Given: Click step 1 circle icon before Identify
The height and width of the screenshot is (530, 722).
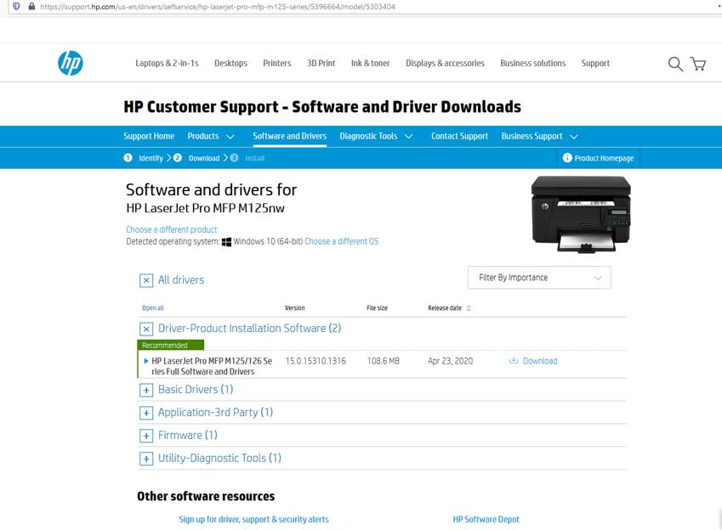Looking at the screenshot, I should click(128, 158).
